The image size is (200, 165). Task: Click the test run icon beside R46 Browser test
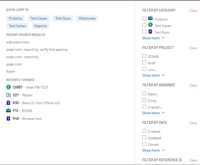(x=8, y=119)
